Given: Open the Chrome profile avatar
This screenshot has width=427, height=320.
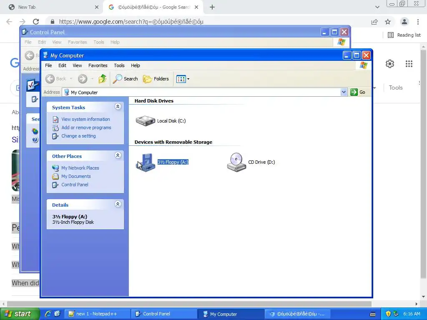Looking at the screenshot, I should coord(404,22).
